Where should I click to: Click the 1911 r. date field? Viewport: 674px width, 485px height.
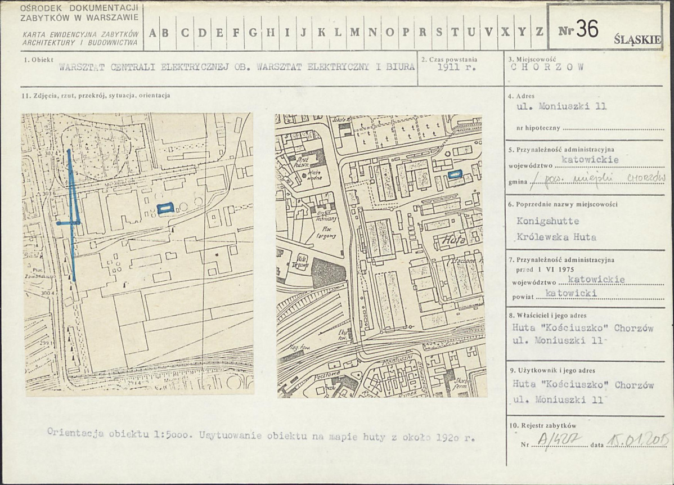[456, 67]
